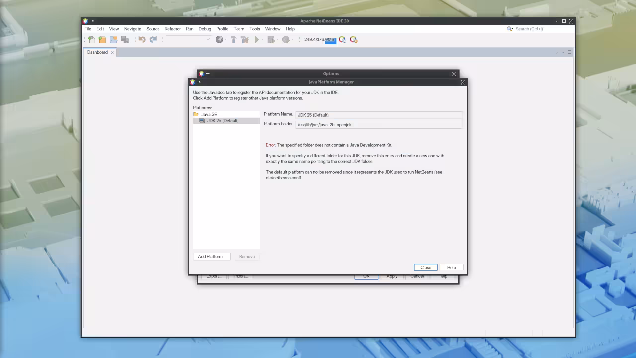Click the Add Platform... button

tap(212, 257)
